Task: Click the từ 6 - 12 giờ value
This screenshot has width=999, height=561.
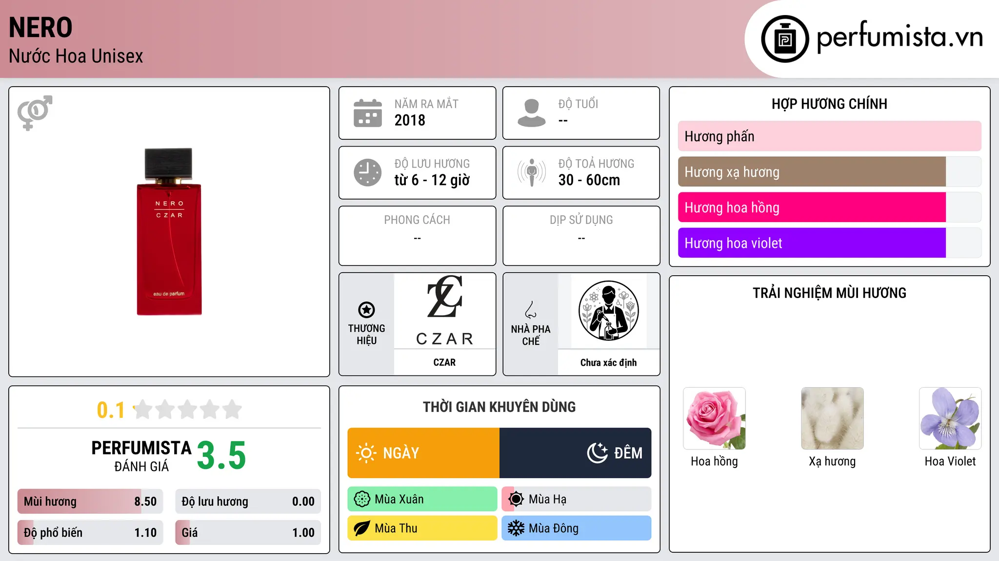Action: 432,180
